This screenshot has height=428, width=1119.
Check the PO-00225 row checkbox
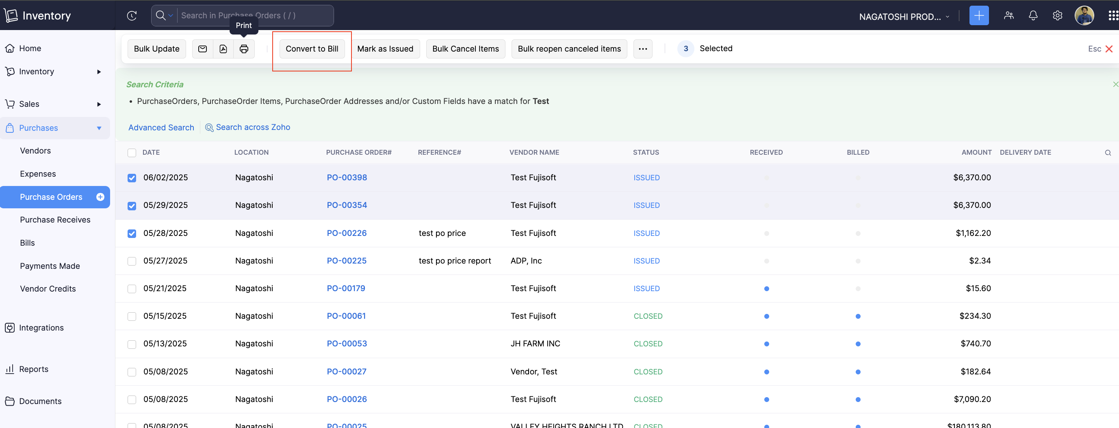click(x=132, y=262)
